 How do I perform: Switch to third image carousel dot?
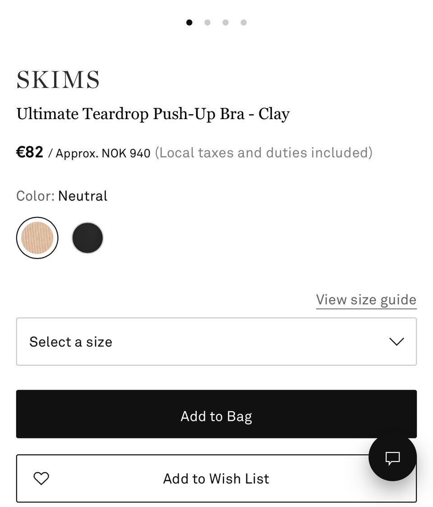(226, 23)
